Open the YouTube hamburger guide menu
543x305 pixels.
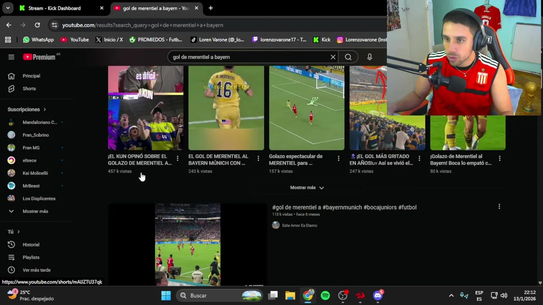tap(11, 57)
